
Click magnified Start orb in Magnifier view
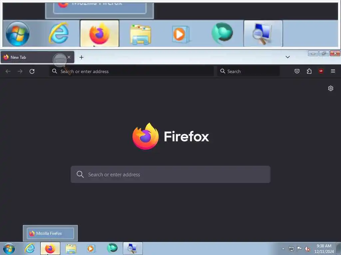point(18,34)
